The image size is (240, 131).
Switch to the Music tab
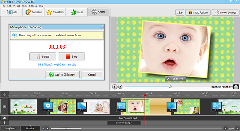[x=77, y=12]
